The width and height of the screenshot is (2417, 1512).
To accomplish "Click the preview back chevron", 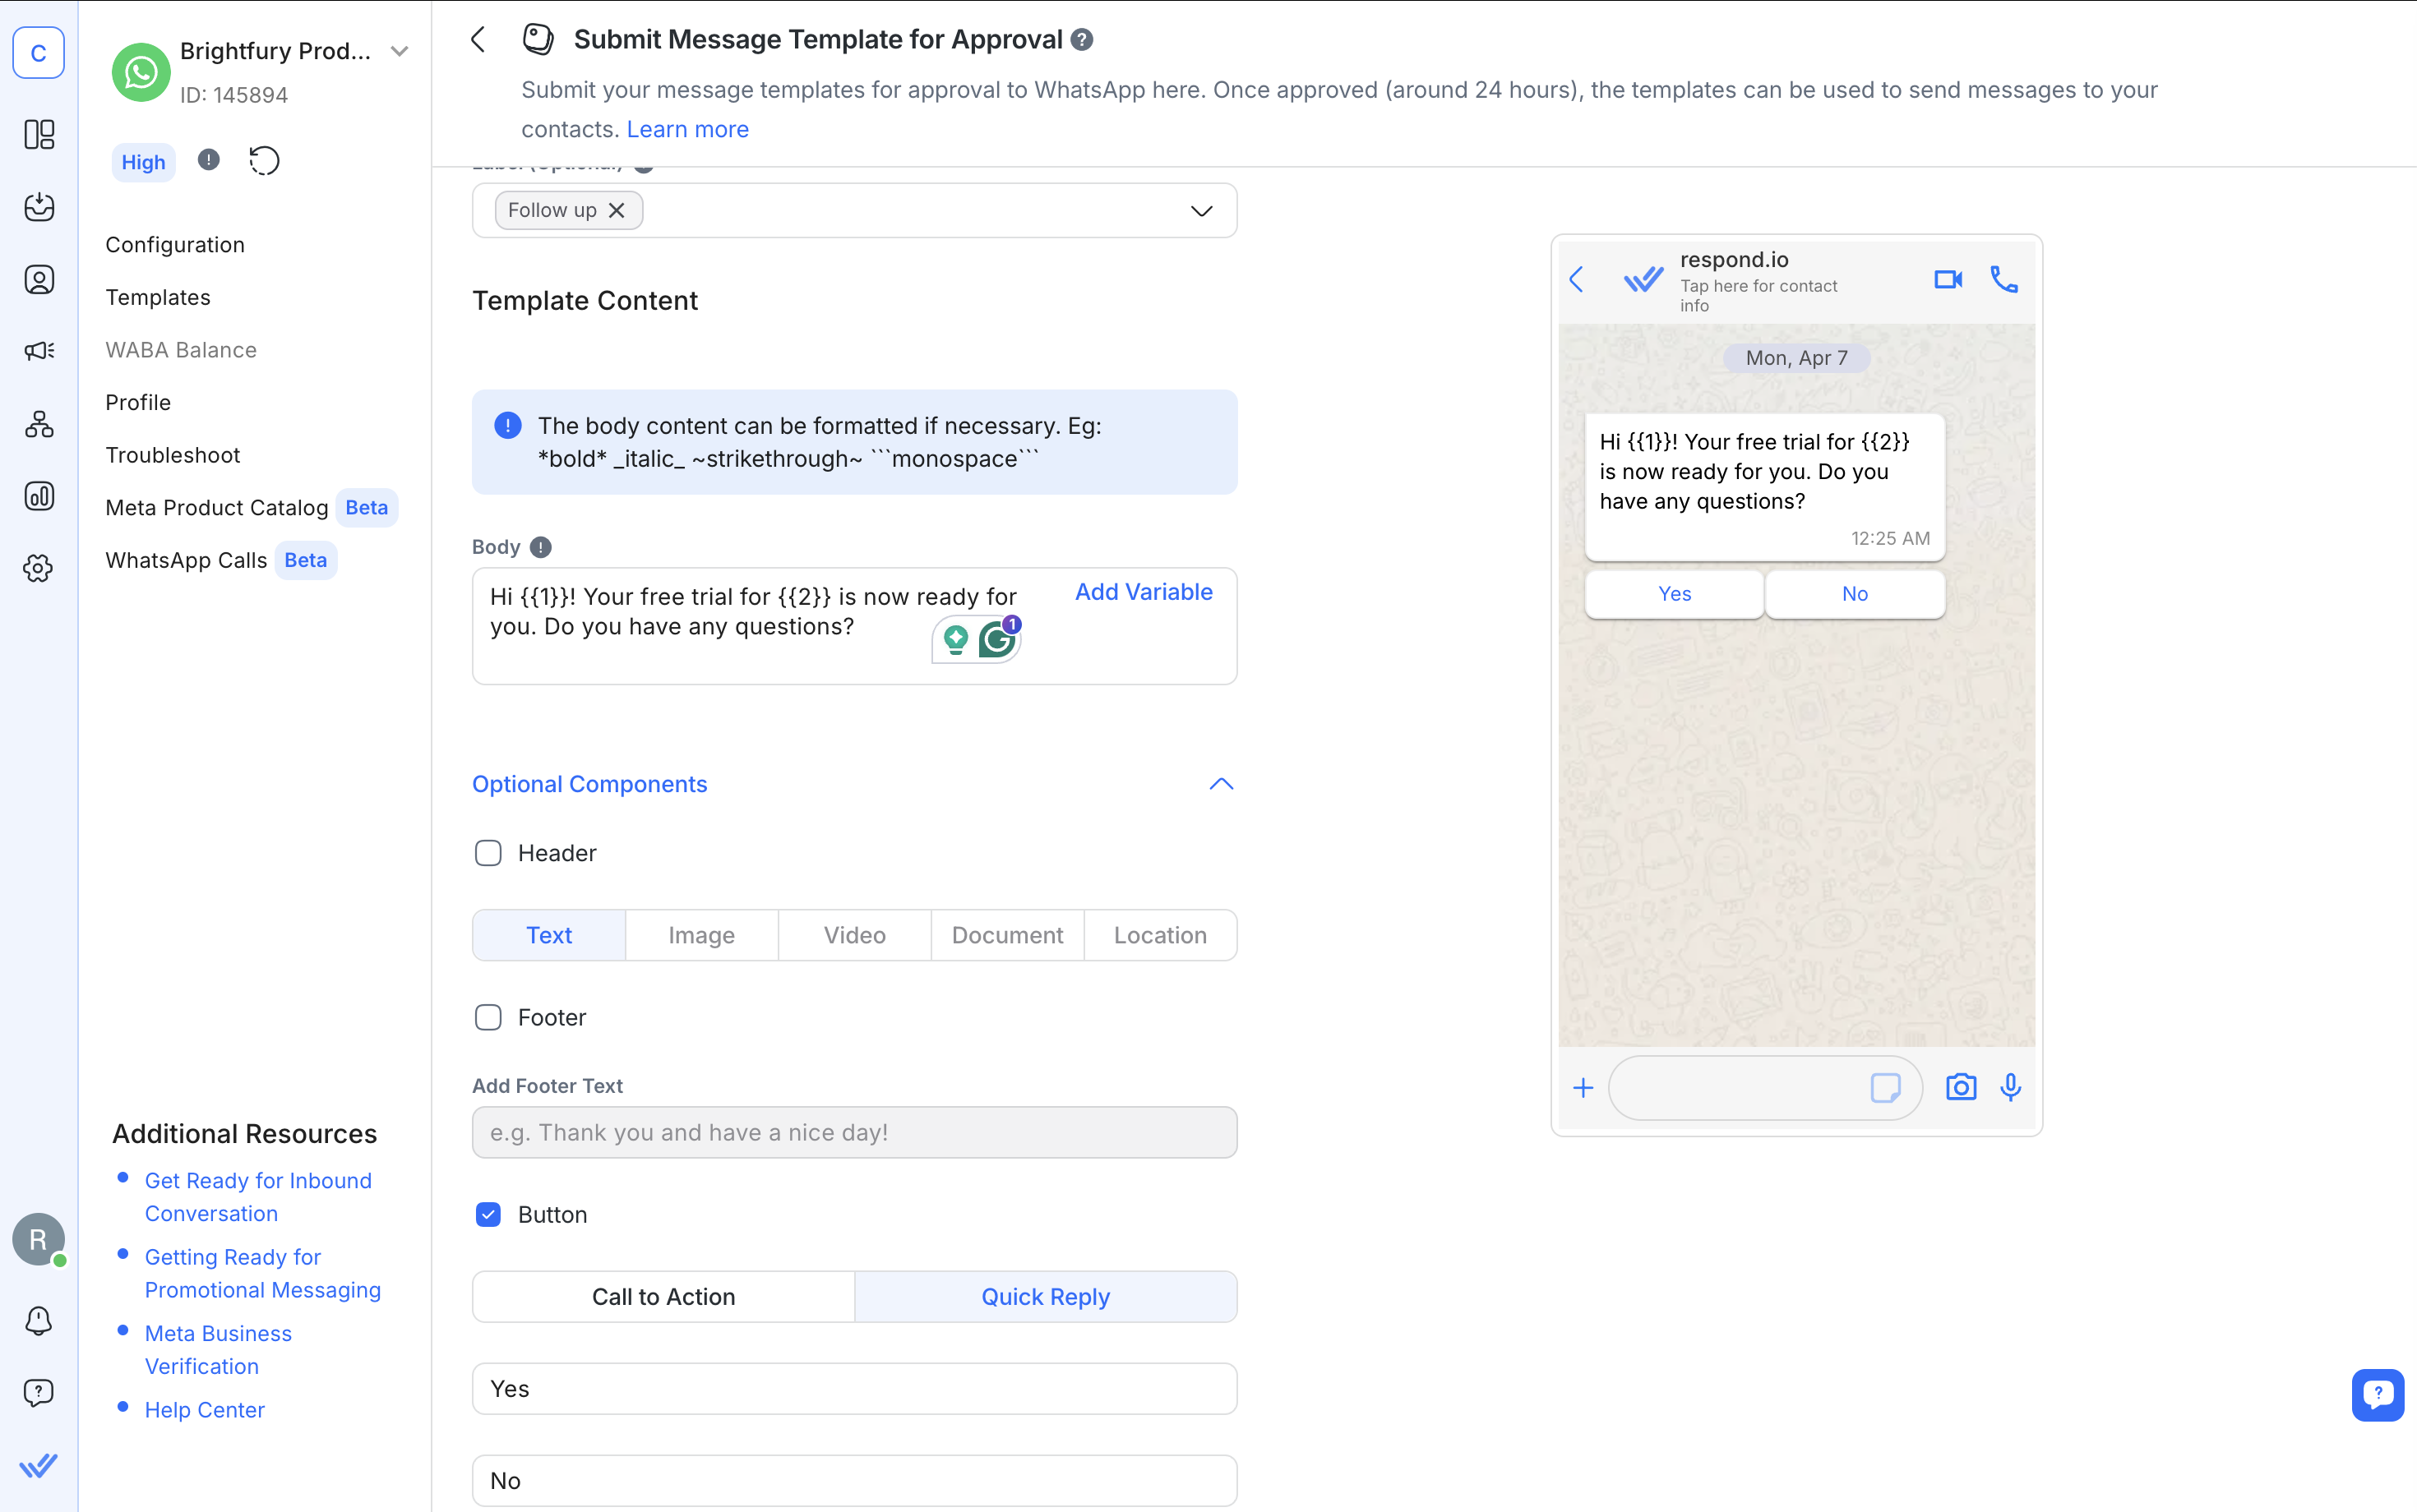I will point(1577,279).
